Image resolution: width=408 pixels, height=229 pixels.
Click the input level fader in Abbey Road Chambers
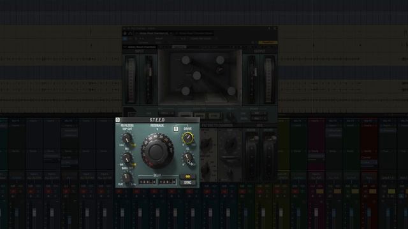point(150,73)
